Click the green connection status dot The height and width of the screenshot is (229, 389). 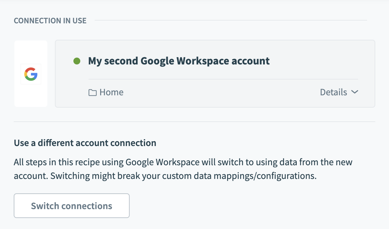(77, 61)
